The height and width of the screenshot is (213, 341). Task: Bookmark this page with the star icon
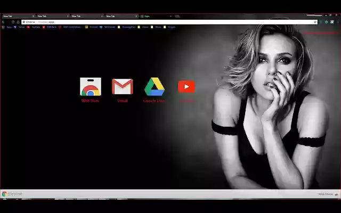point(315,22)
